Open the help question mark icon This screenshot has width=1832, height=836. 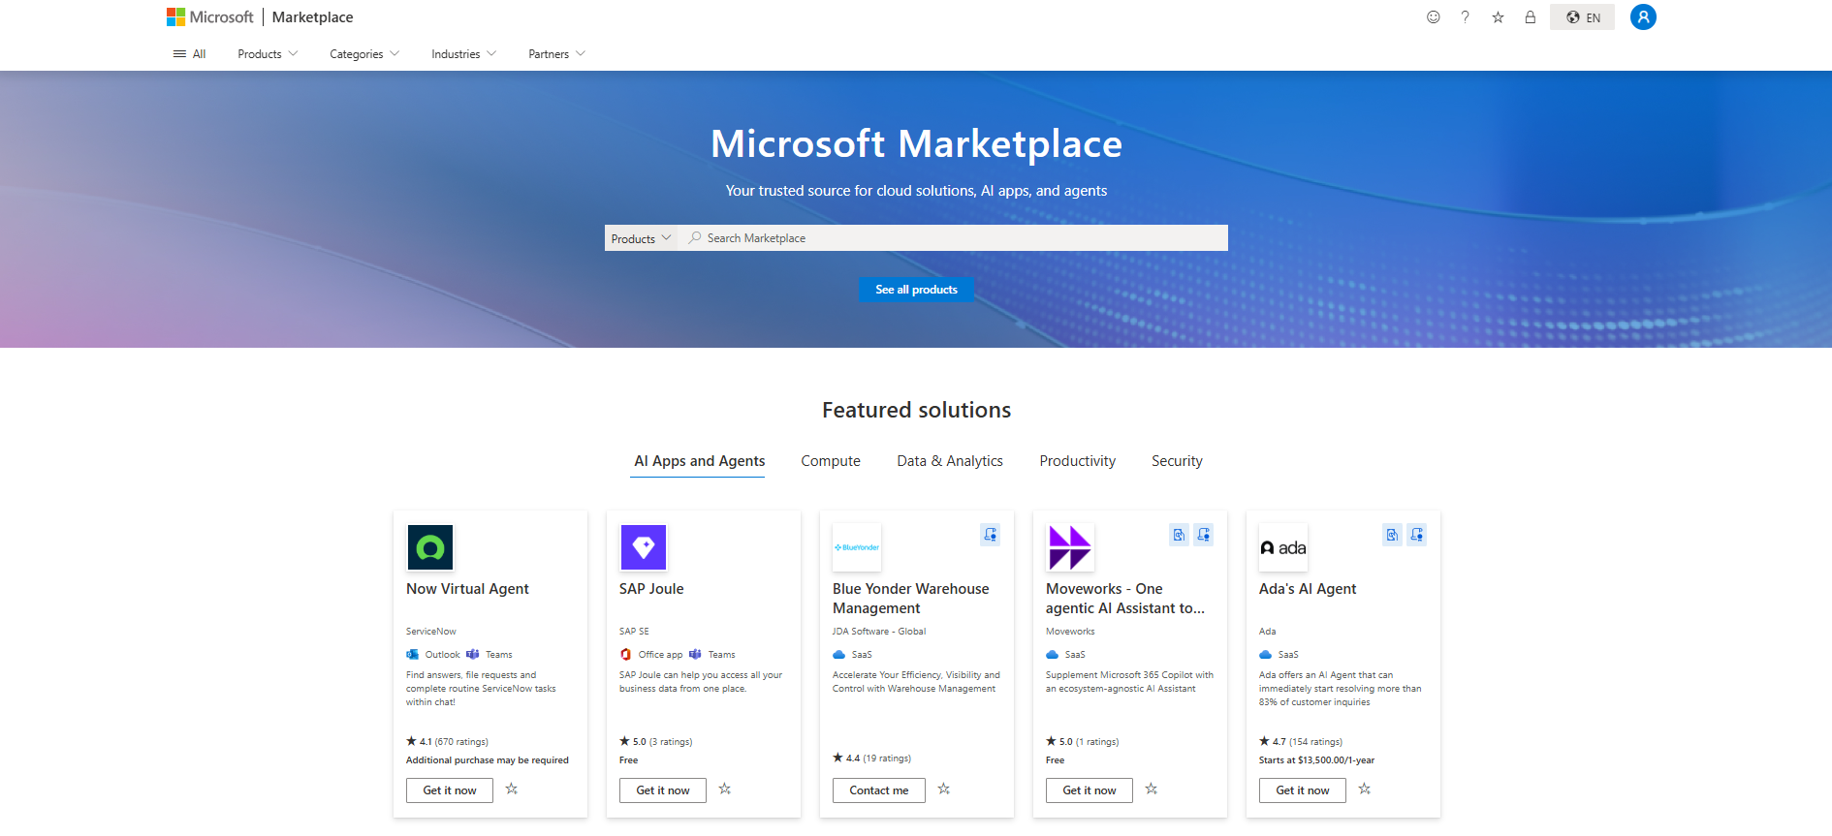[1465, 17]
